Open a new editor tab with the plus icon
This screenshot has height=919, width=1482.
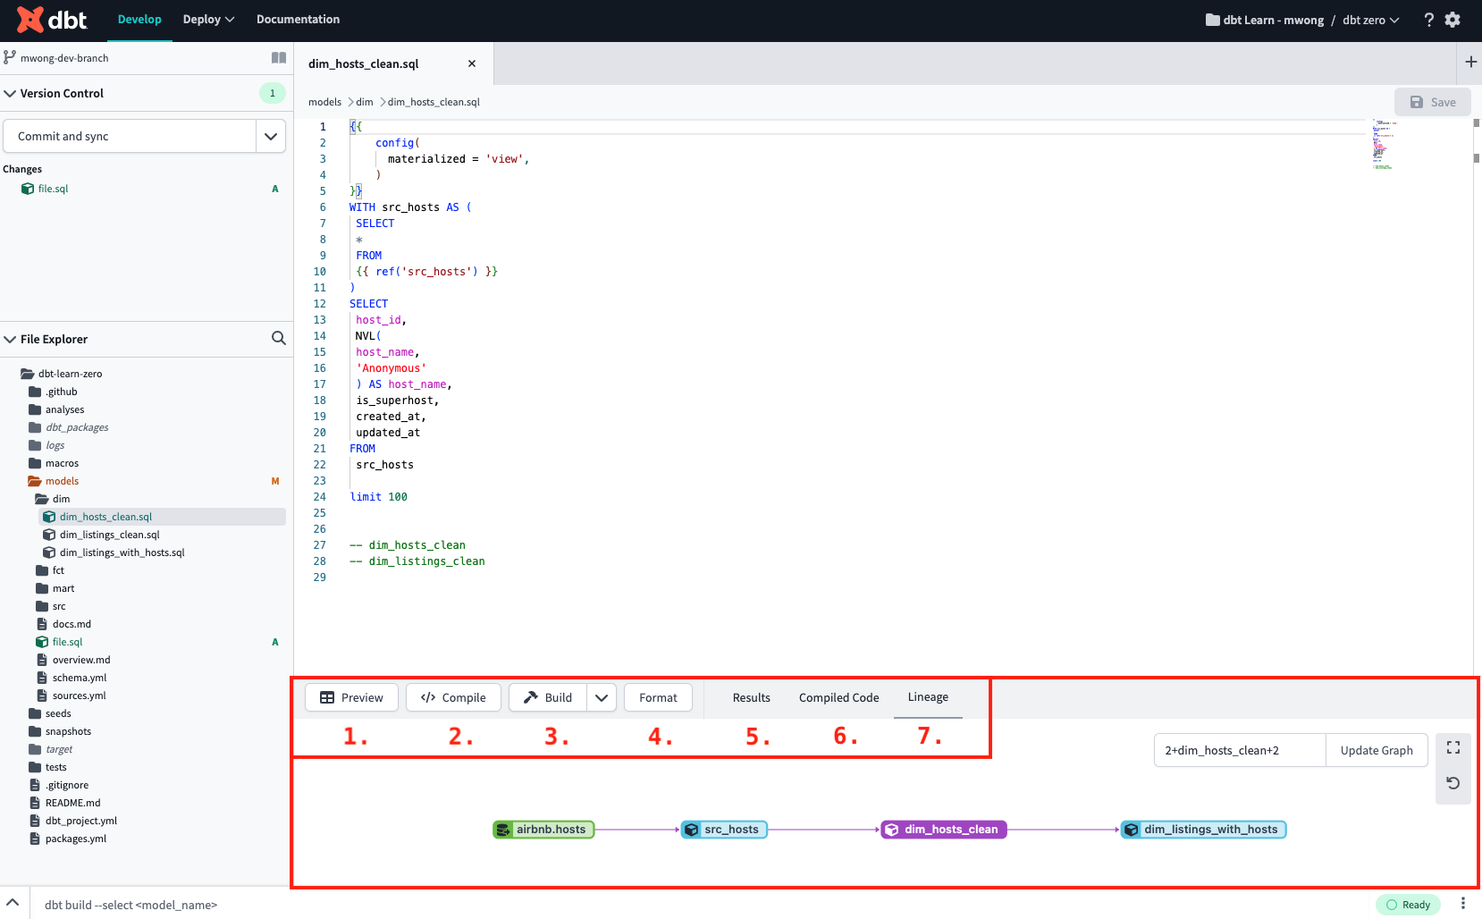[1470, 62]
